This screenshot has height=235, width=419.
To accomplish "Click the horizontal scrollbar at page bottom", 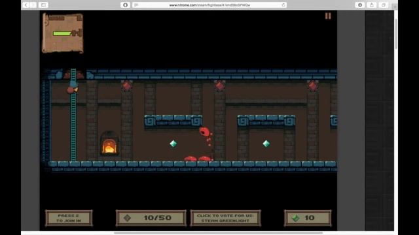I will [x=218, y=233].
